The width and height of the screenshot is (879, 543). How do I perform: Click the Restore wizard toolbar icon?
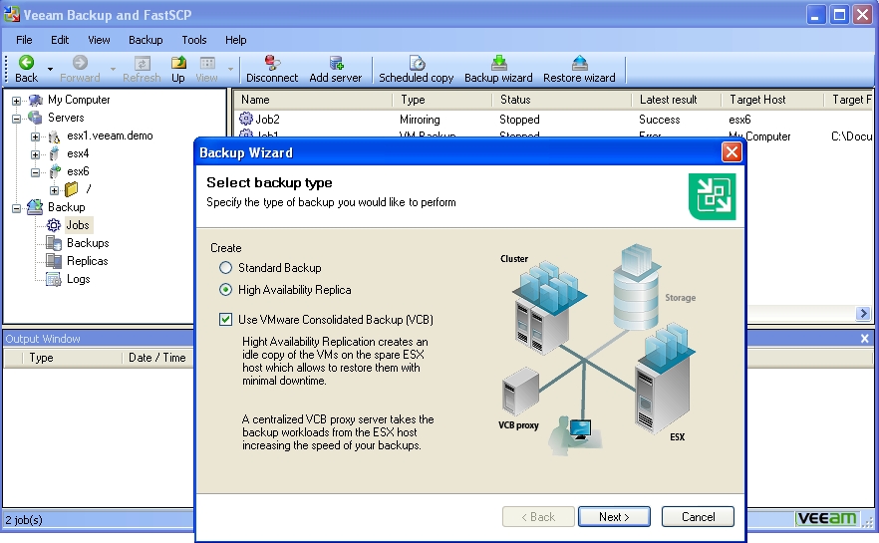click(x=579, y=63)
